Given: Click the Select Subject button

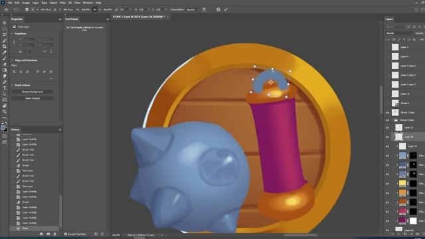Looking at the screenshot, I should click(x=33, y=98).
